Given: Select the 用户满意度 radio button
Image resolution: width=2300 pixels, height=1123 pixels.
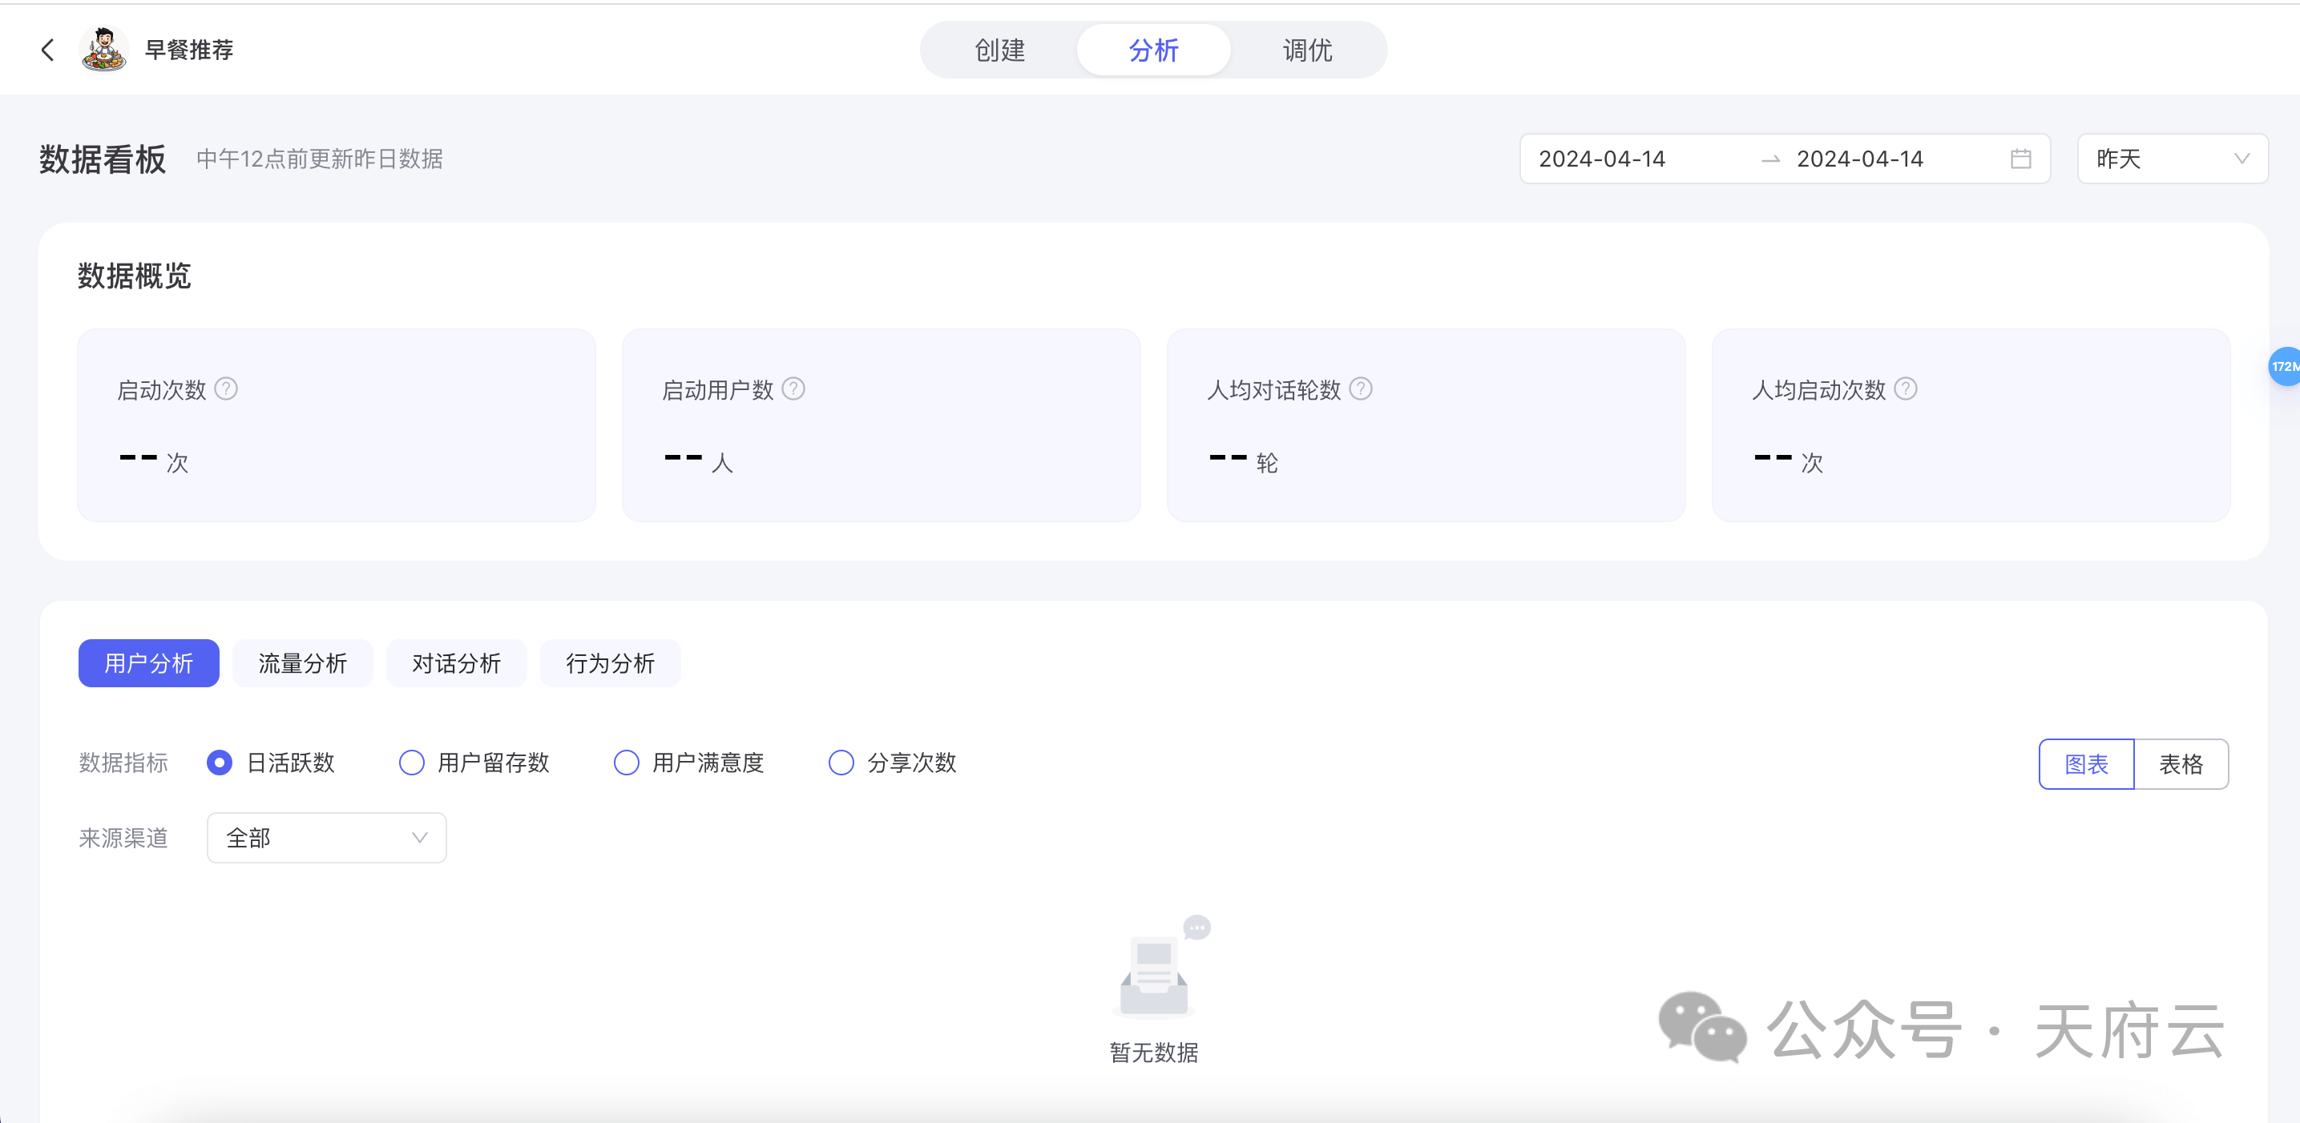Looking at the screenshot, I should tap(627, 763).
